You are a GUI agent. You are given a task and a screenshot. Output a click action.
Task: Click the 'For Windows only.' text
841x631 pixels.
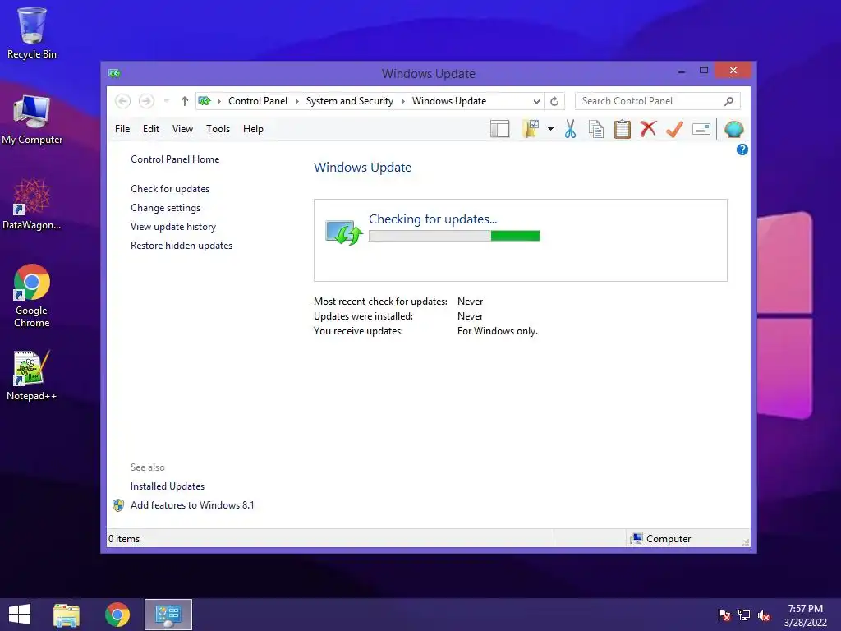coord(497,331)
